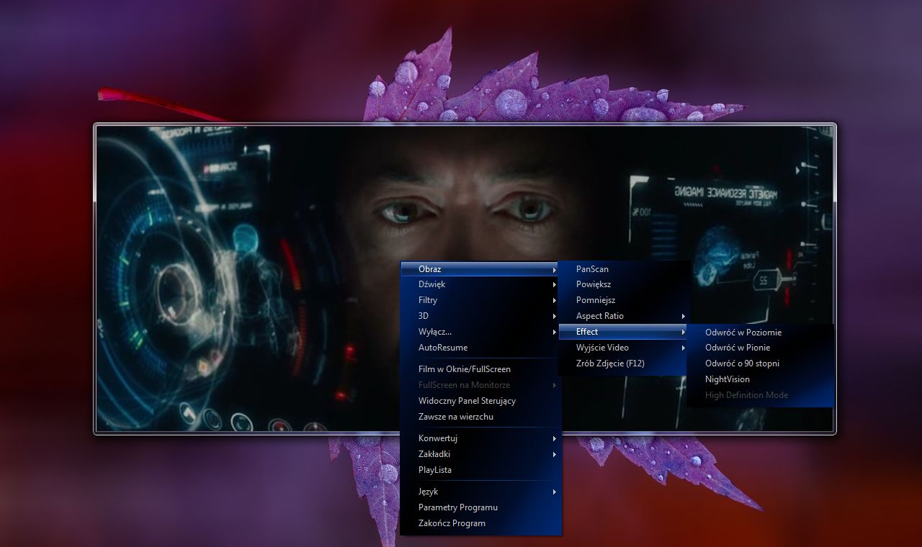
Task: Expand the Dźwięk submenu
Action: tap(480, 284)
